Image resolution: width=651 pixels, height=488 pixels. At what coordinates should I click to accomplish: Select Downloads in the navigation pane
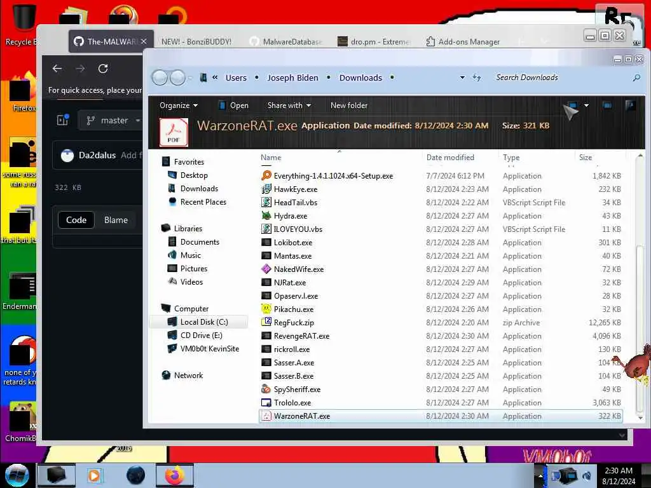pyautogui.click(x=199, y=188)
